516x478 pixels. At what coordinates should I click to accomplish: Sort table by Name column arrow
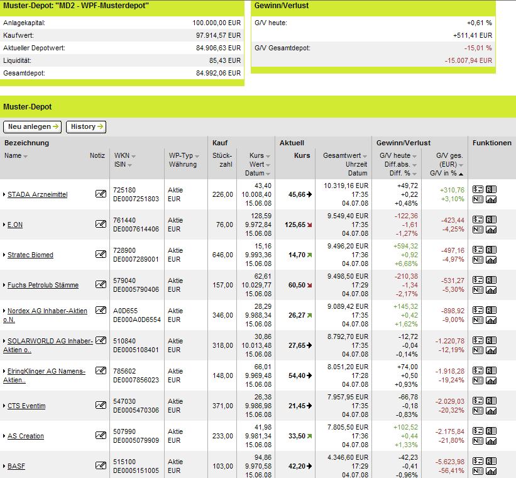tap(25, 157)
